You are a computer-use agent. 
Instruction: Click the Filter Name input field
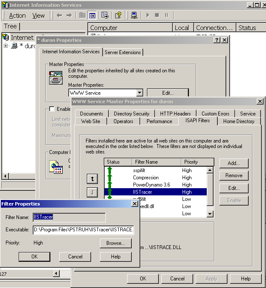pos(69,217)
